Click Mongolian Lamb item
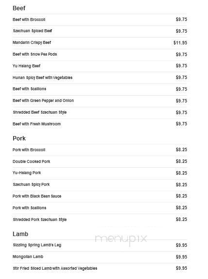Screen dimensions: 208x279 tap(28, 257)
